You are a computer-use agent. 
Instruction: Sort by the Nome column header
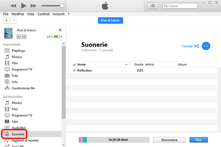point(103,65)
